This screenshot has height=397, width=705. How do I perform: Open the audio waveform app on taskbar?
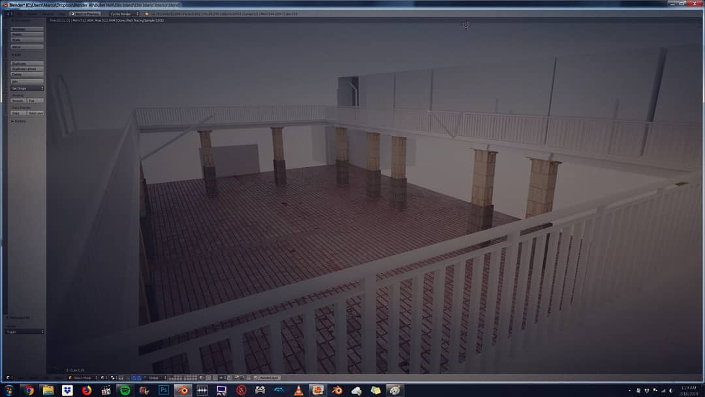[x=202, y=390]
